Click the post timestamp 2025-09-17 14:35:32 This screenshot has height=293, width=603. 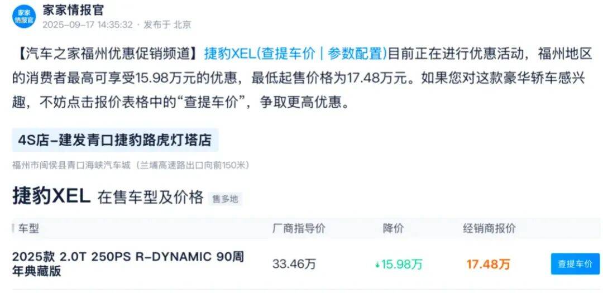(87, 25)
